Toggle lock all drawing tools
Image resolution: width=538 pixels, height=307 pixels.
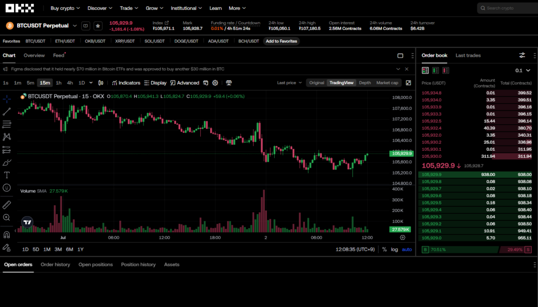click(x=6, y=248)
